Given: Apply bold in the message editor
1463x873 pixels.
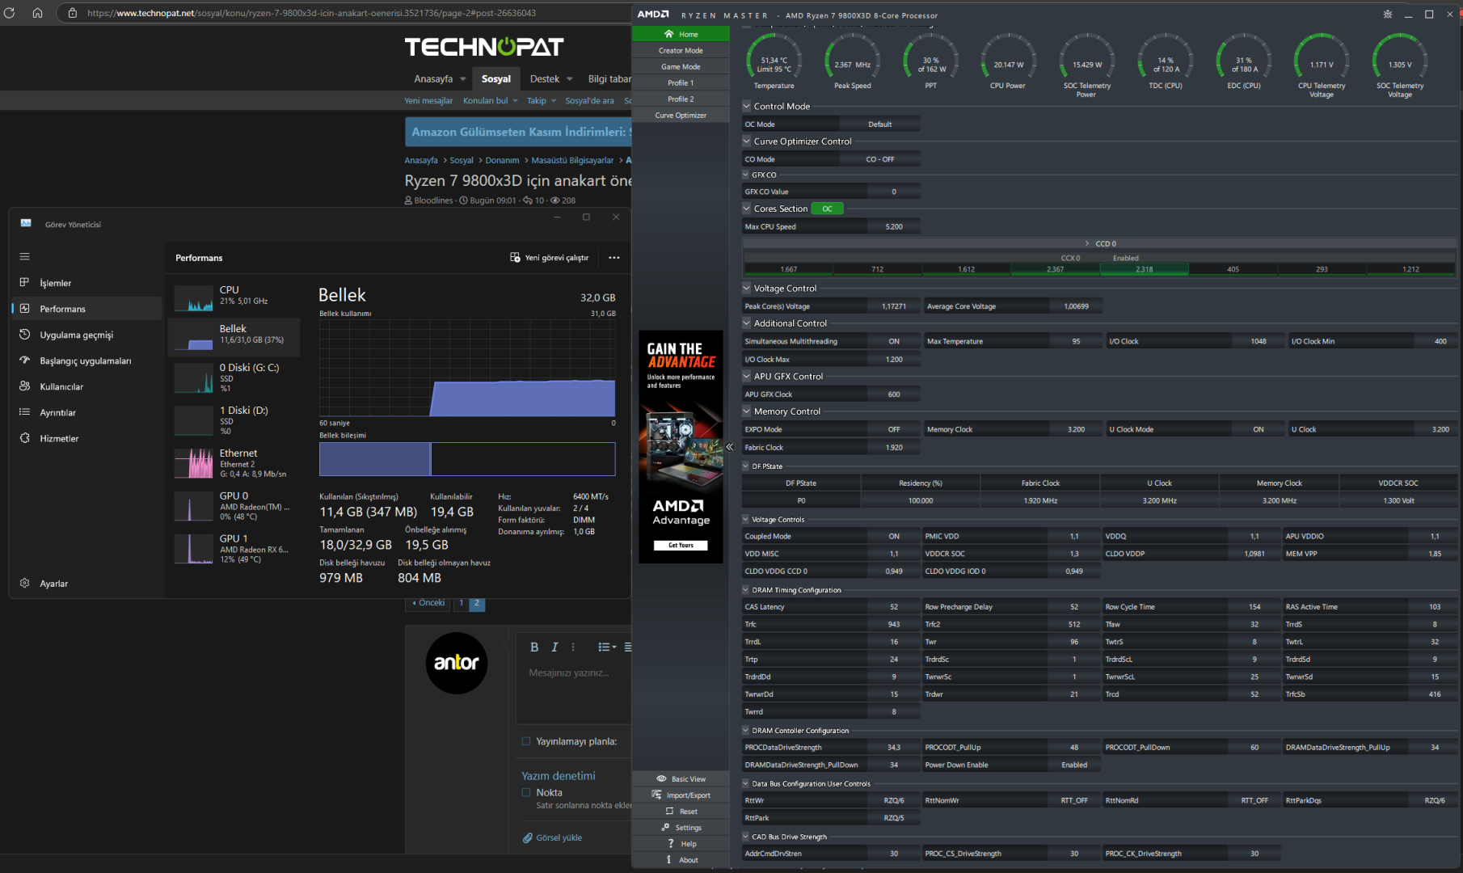Looking at the screenshot, I should pos(534,647).
